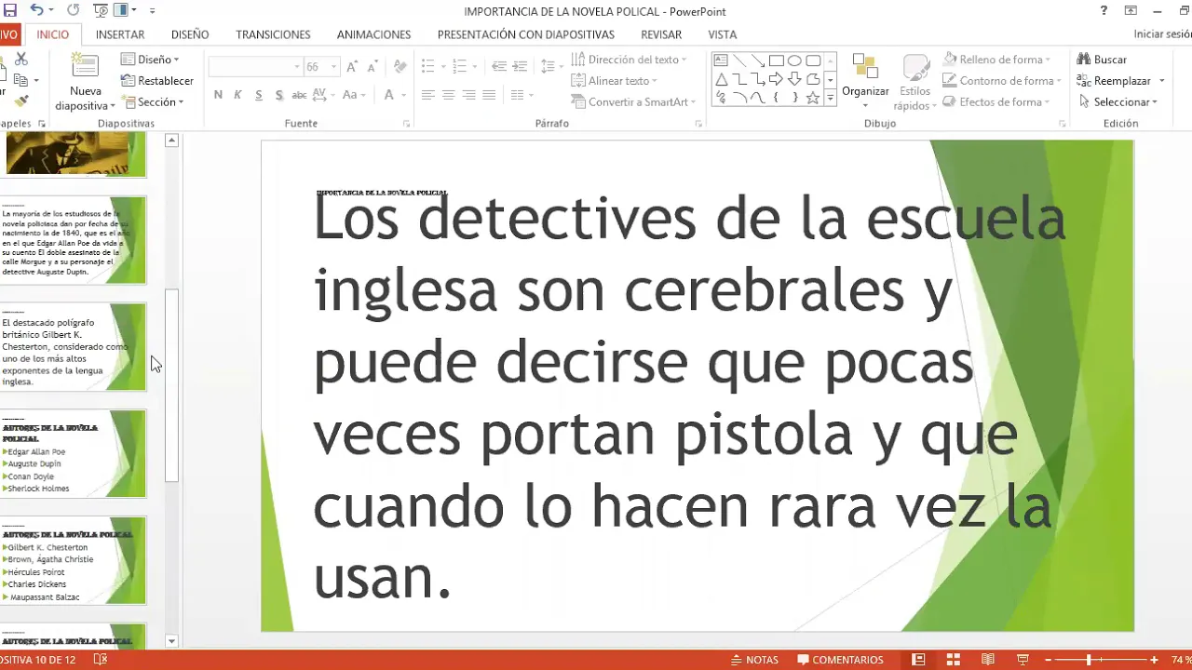Click the Redo icon in quick access toolbar
The height and width of the screenshot is (670, 1192).
(x=74, y=10)
